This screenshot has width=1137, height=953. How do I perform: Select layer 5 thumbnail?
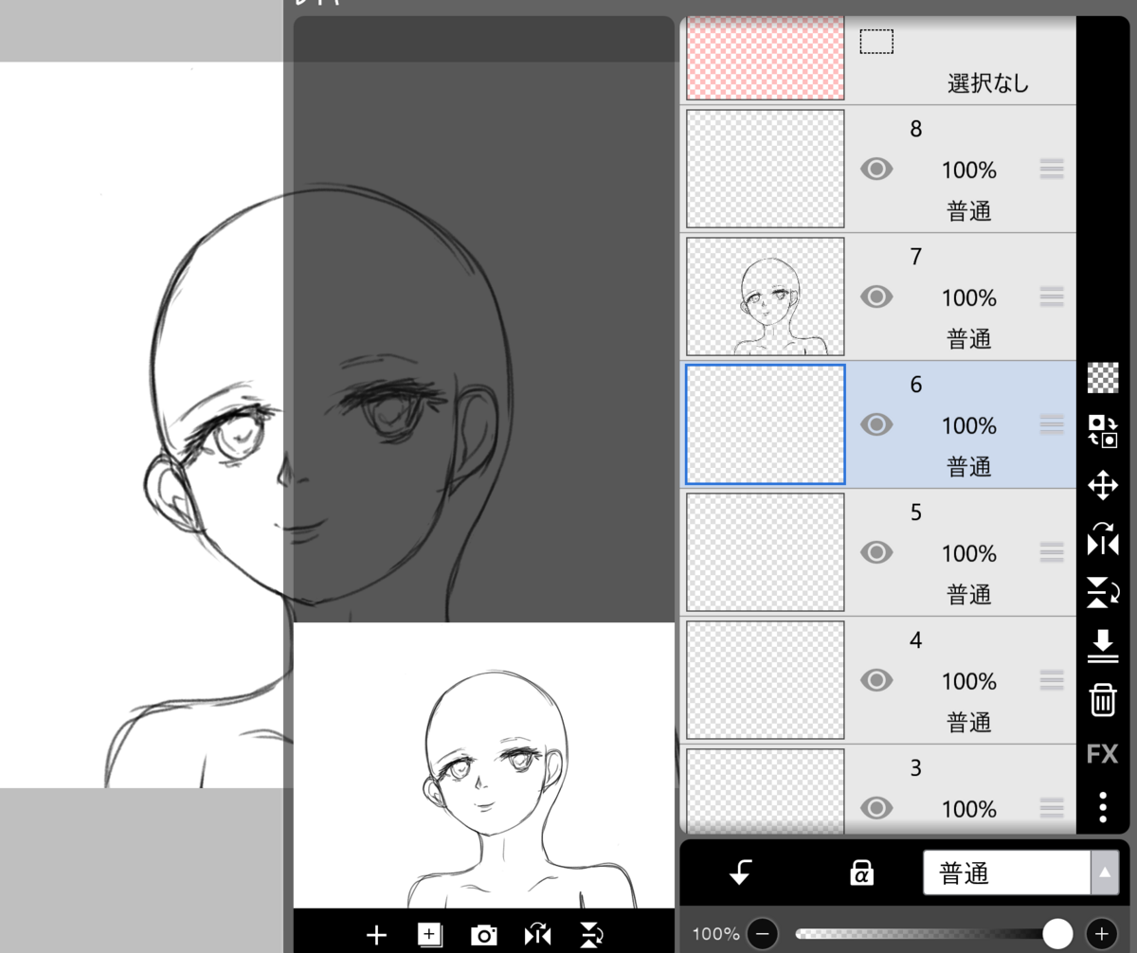[x=765, y=552]
